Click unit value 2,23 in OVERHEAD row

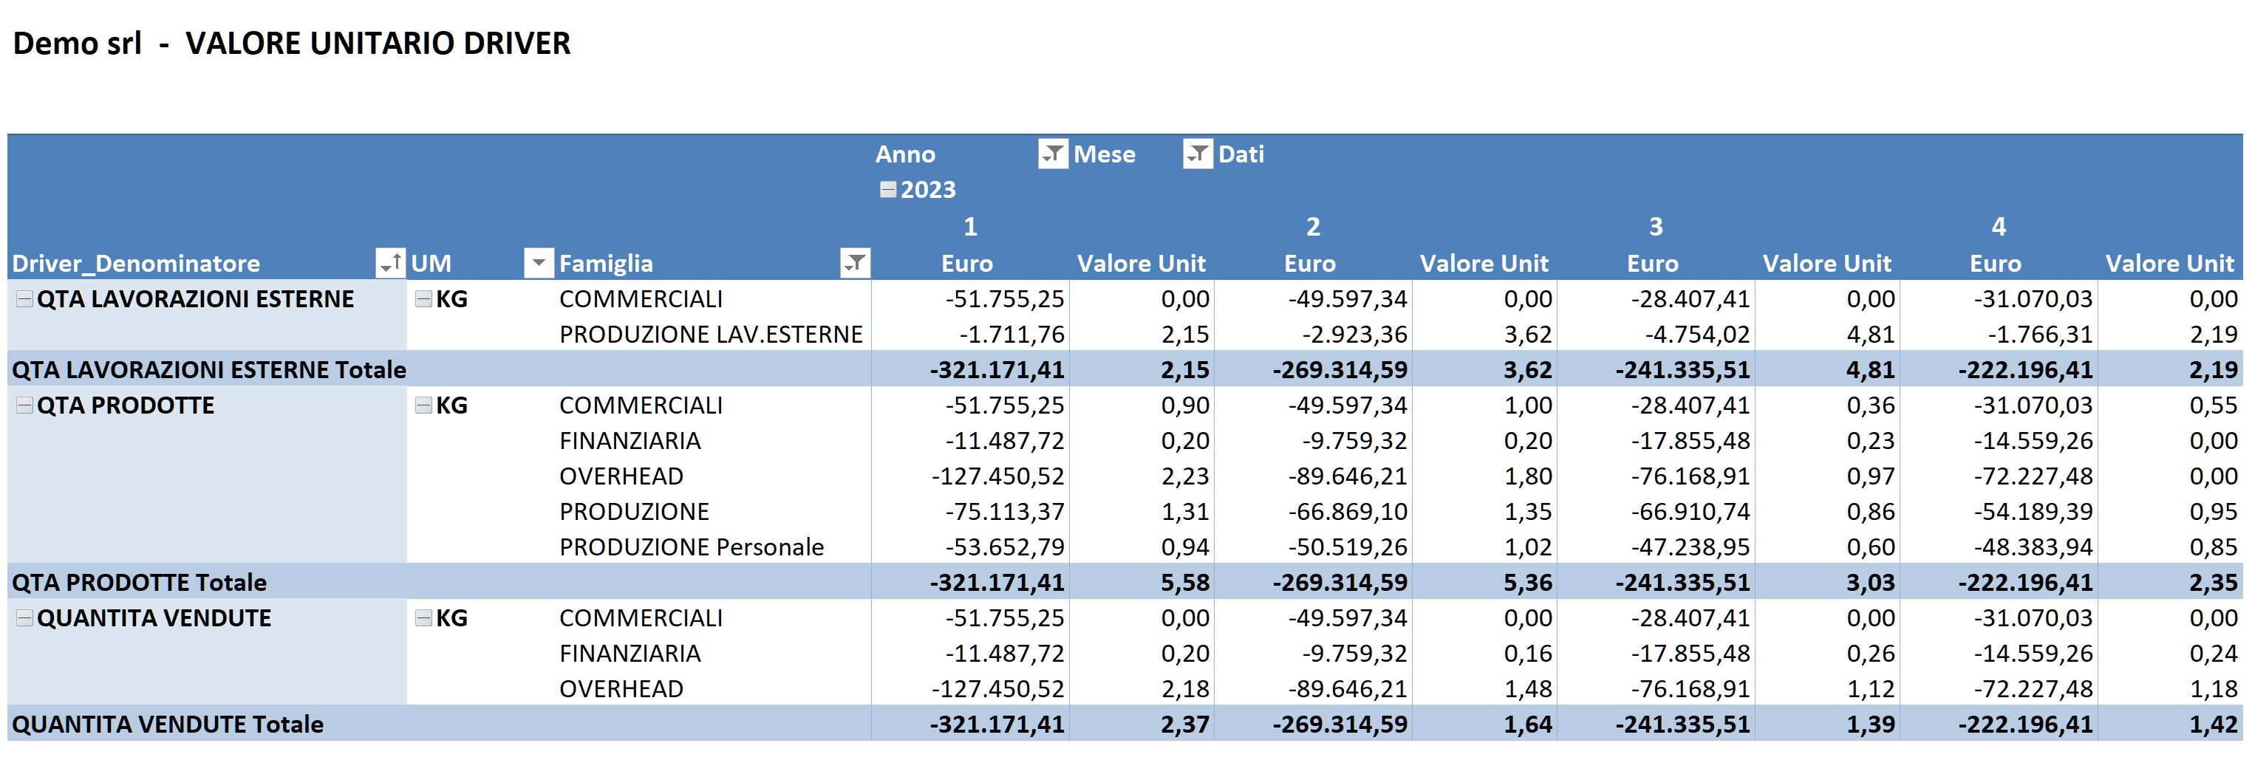pyautogui.click(x=1185, y=476)
